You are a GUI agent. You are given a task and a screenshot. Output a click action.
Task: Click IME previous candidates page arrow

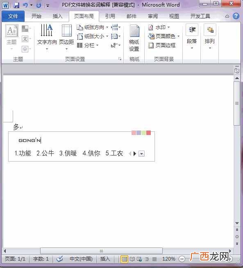(130, 154)
